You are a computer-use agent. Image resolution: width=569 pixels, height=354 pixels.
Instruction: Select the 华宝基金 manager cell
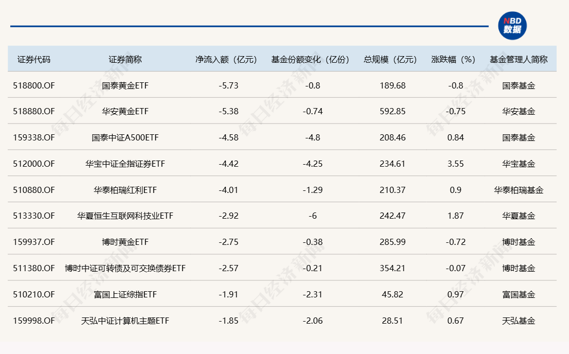tap(518, 164)
